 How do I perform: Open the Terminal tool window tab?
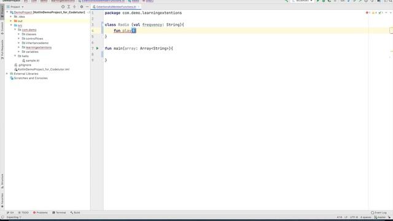coord(59,212)
